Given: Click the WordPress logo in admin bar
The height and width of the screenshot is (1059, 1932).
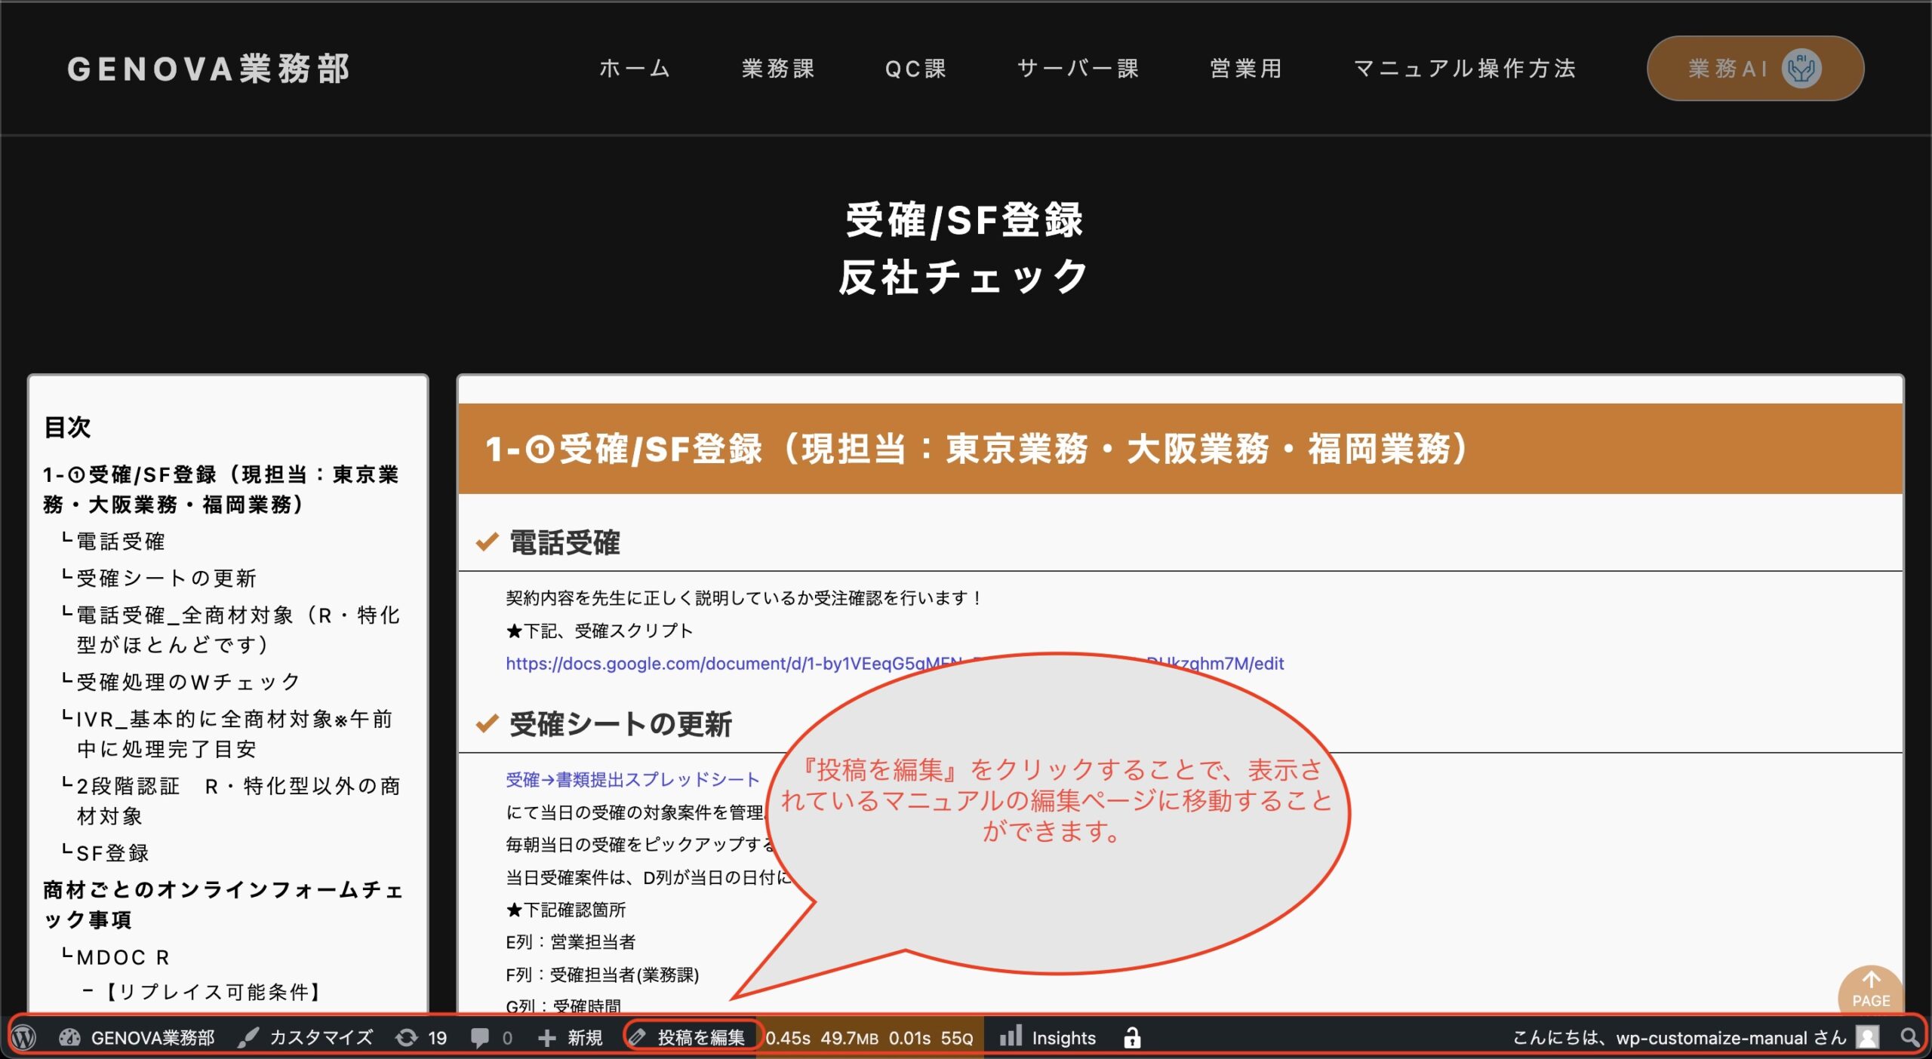Looking at the screenshot, I should 24,1038.
